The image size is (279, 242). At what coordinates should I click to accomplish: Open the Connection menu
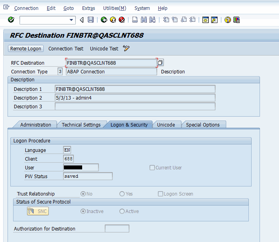tap(26, 8)
